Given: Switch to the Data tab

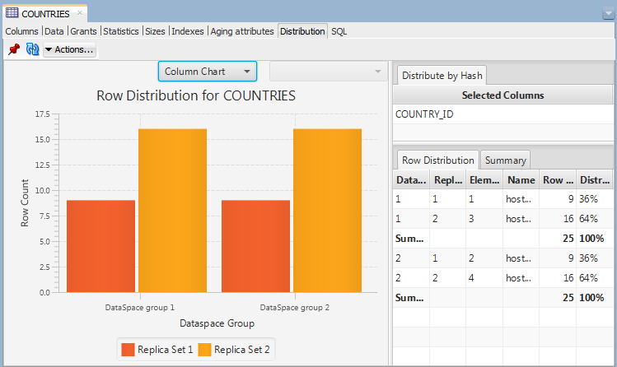Looking at the screenshot, I should (54, 31).
